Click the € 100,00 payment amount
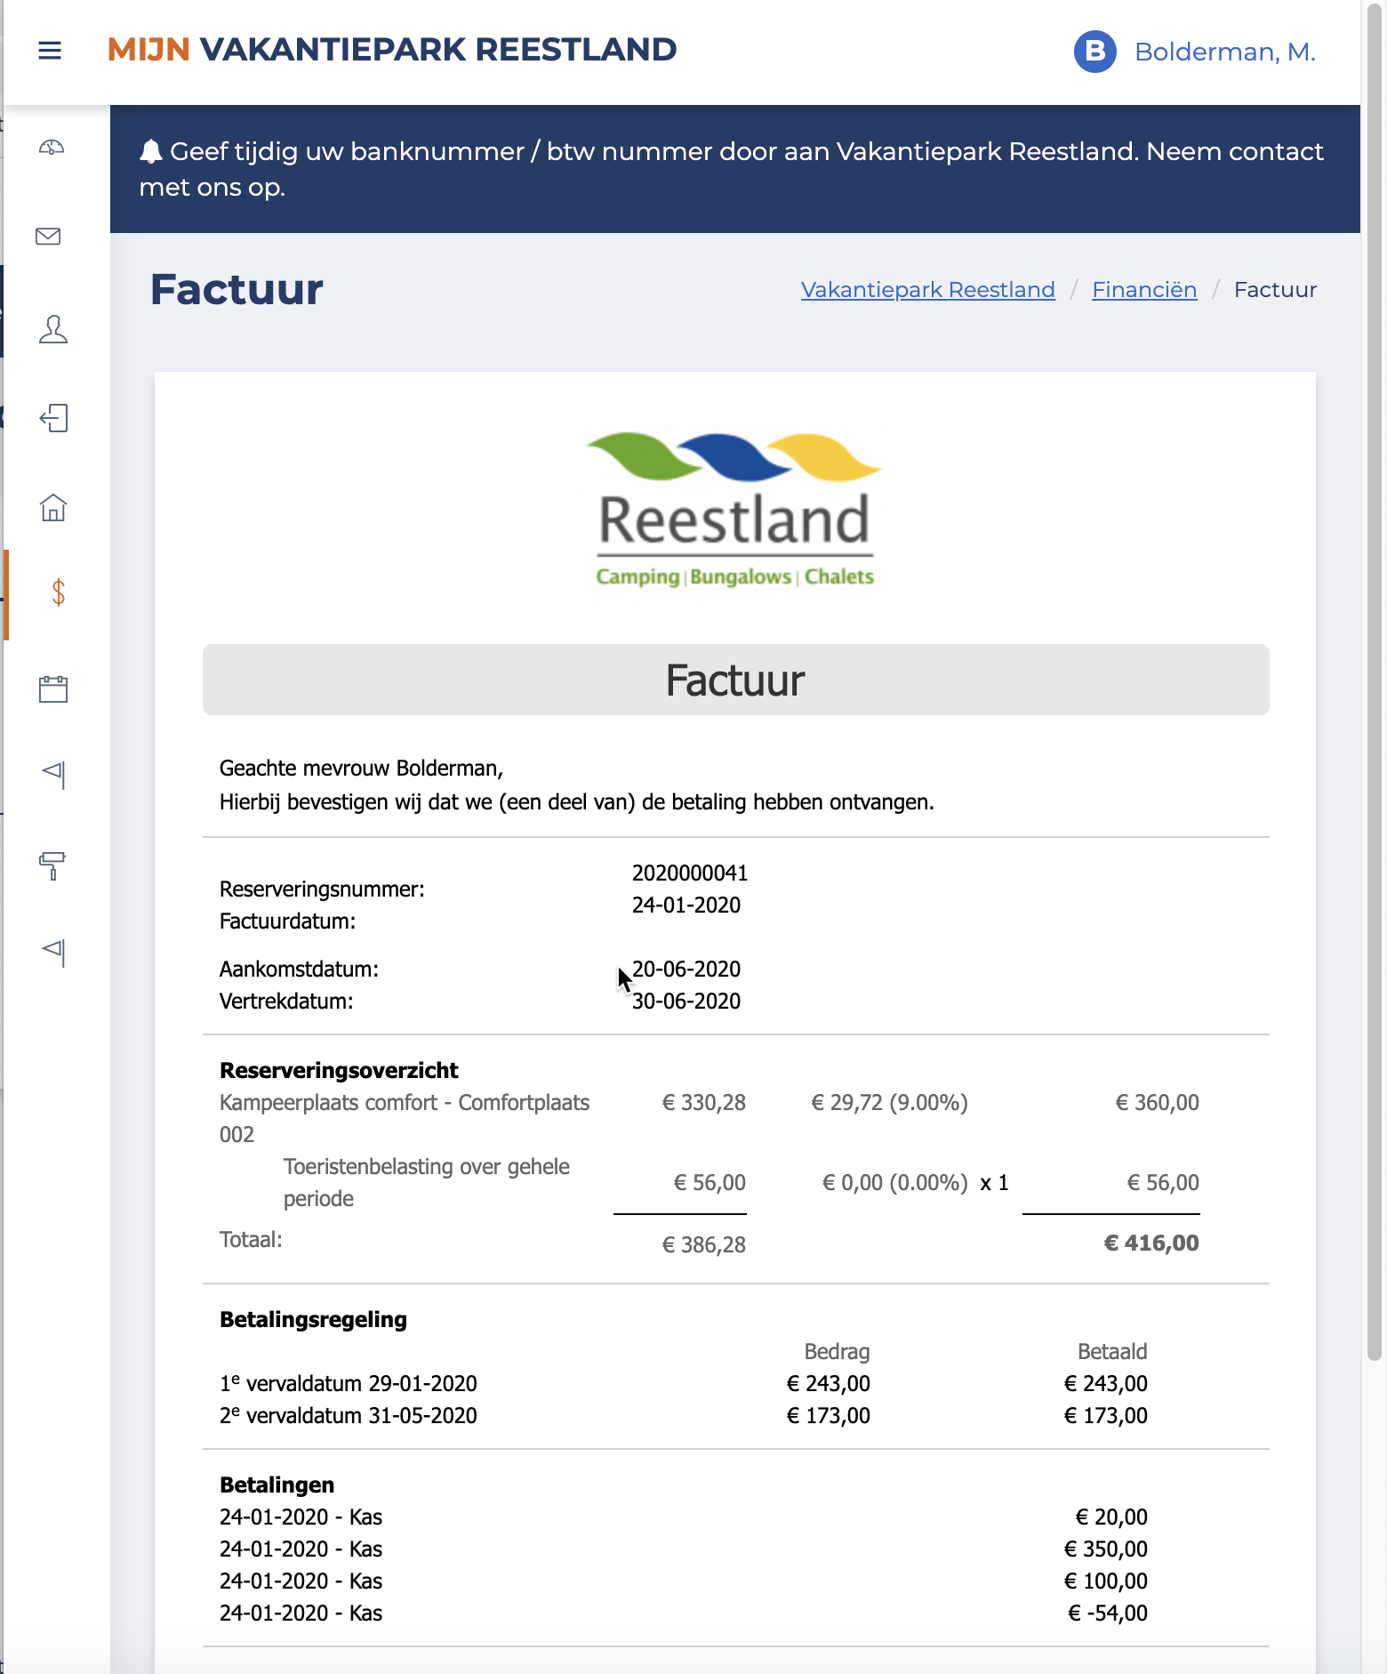Image resolution: width=1387 pixels, height=1674 pixels. (x=1106, y=1581)
